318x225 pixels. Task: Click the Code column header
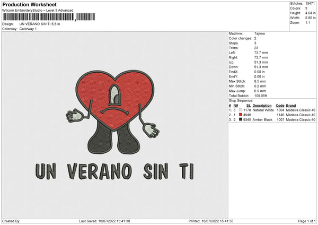[x=280, y=106]
